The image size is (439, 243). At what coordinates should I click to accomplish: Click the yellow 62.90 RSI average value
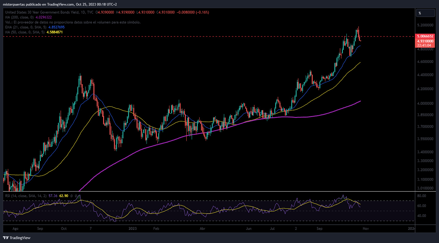pos(64,196)
